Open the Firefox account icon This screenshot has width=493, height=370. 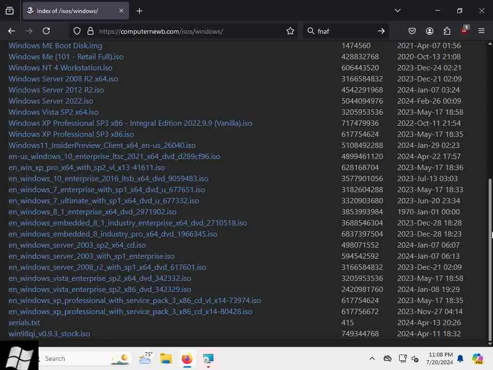[x=429, y=31]
